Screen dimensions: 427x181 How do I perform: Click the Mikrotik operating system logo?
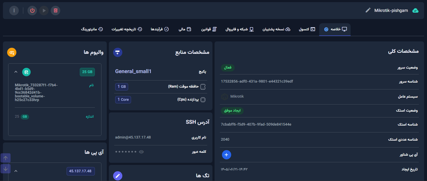click(x=225, y=97)
